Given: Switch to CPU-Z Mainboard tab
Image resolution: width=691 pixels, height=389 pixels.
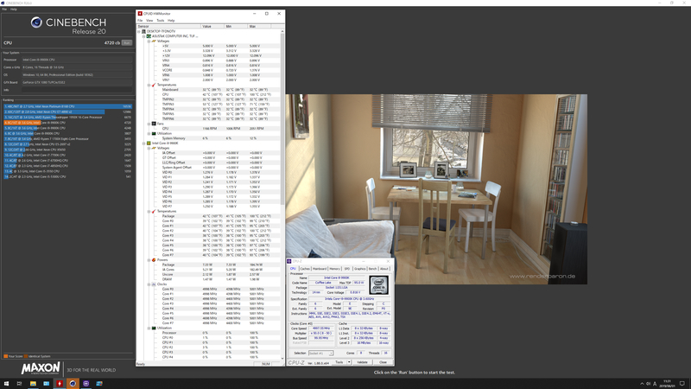Looking at the screenshot, I should click(x=320, y=269).
